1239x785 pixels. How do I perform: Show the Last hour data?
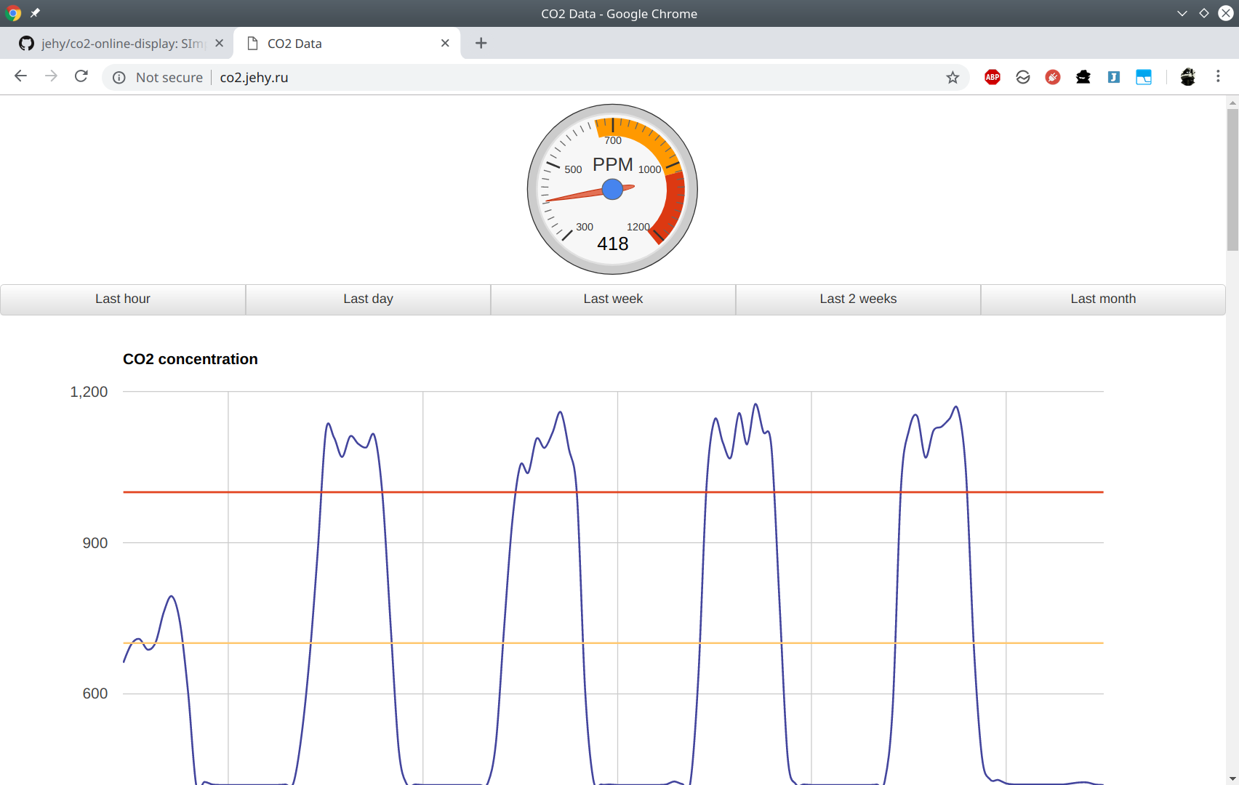(123, 299)
